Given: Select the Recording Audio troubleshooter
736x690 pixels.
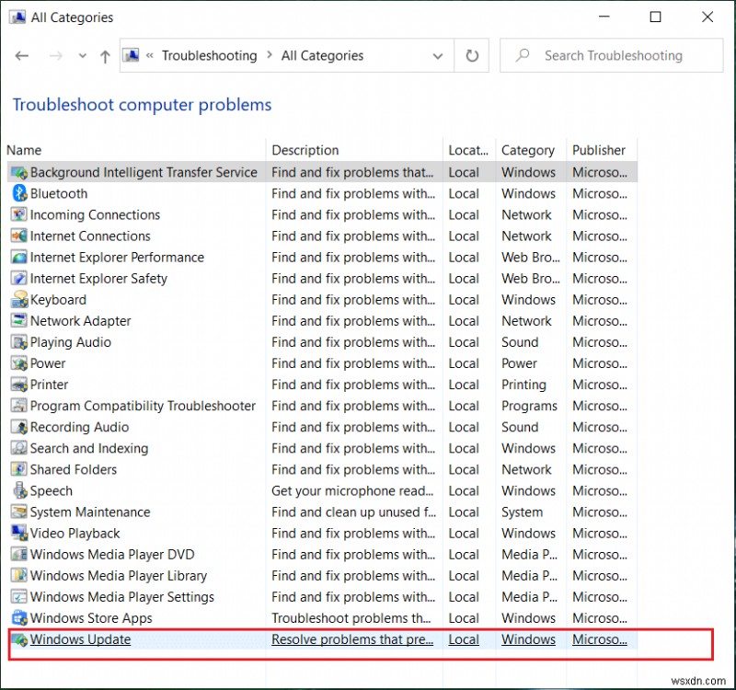Looking at the screenshot, I should coord(79,427).
